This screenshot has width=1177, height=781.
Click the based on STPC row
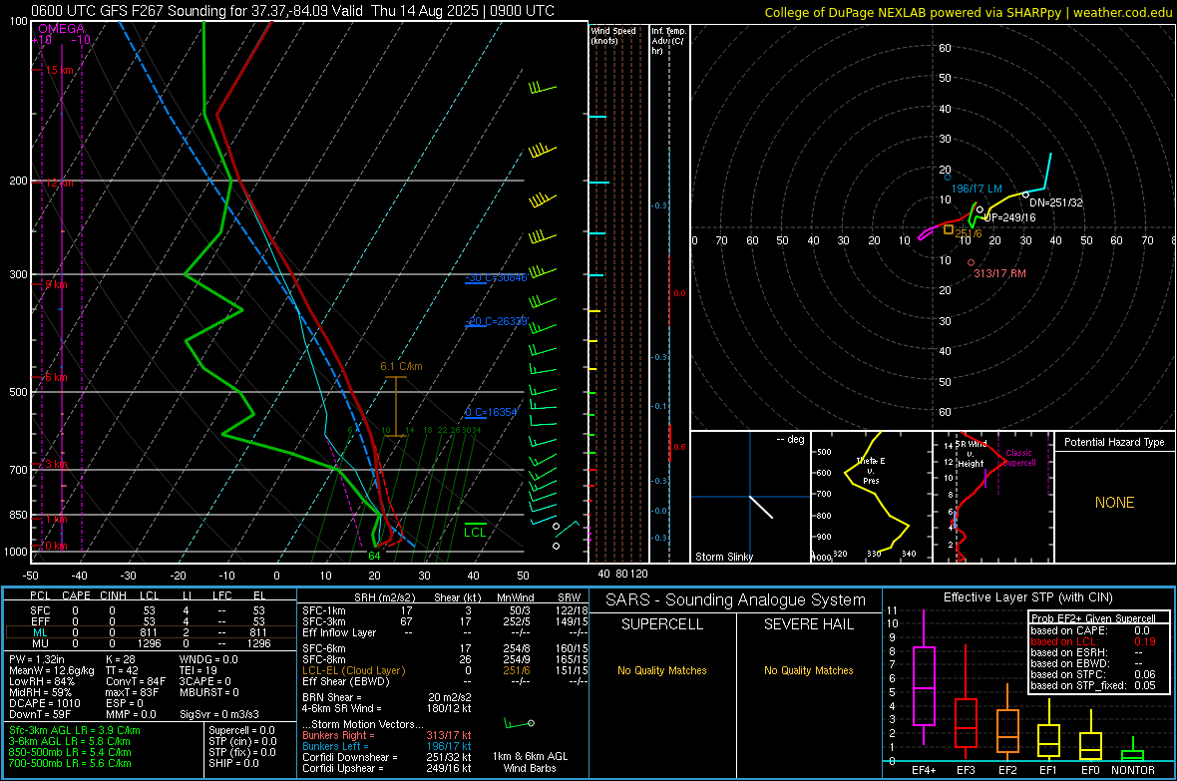[x=1093, y=674]
